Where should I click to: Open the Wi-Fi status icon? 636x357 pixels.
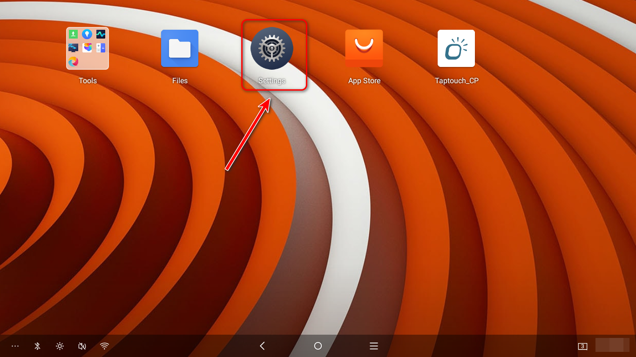(x=105, y=346)
